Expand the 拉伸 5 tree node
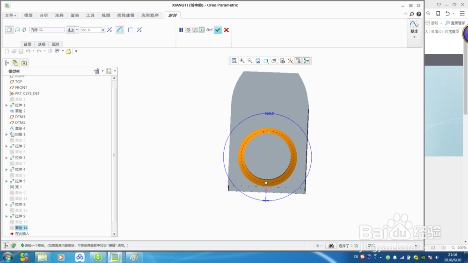Viewport: 468px width, 263px height. [x=7, y=181]
